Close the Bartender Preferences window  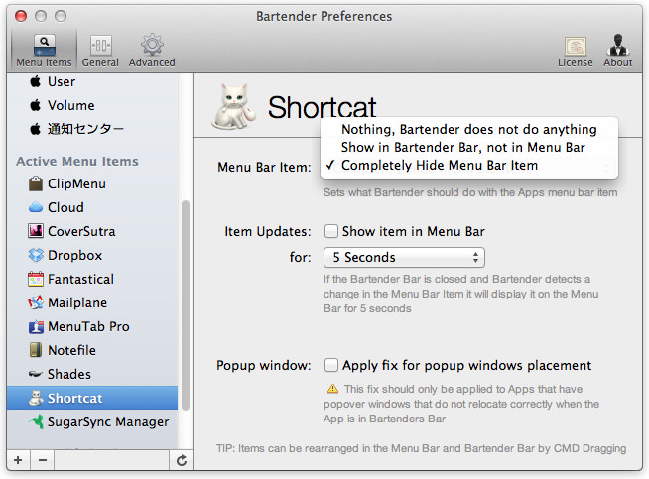click(21, 16)
